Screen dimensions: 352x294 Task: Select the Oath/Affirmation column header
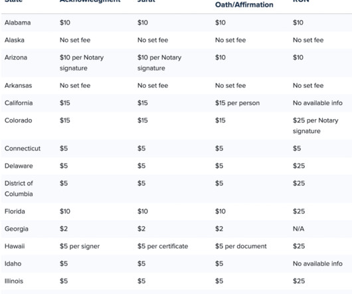(244, 5)
